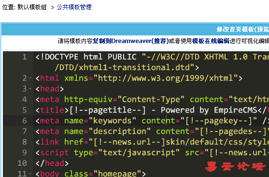The image size is (269, 177).
Task: Click the [!--pagetitle--] variable in title
Action: (x=108, y=110)
